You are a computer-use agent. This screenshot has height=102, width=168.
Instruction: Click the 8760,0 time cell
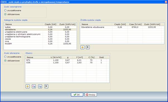pyautogui.click(x=135, y=27)
